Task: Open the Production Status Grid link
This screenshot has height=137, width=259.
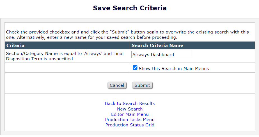Action: [x=130, y=125]
